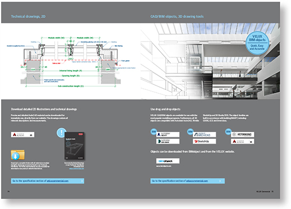Follow the right page specification section link

pos(188,181)
